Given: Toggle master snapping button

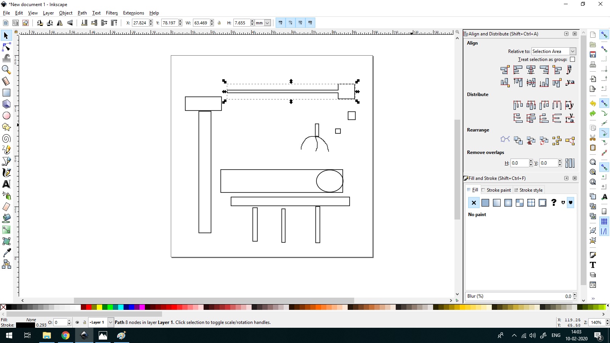Looking at the screenshot, I should pos(604,35).
